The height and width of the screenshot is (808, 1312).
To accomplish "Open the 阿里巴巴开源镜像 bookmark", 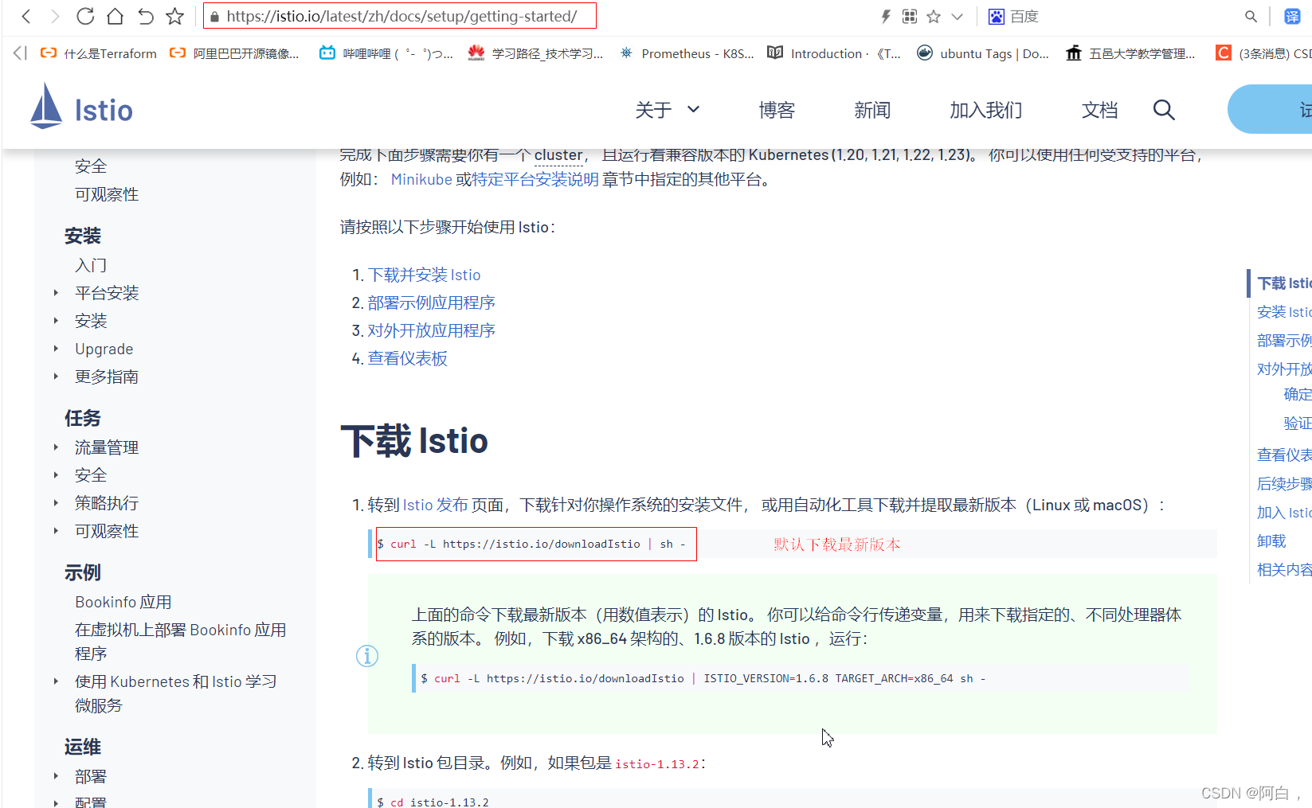I will (235, 53).
